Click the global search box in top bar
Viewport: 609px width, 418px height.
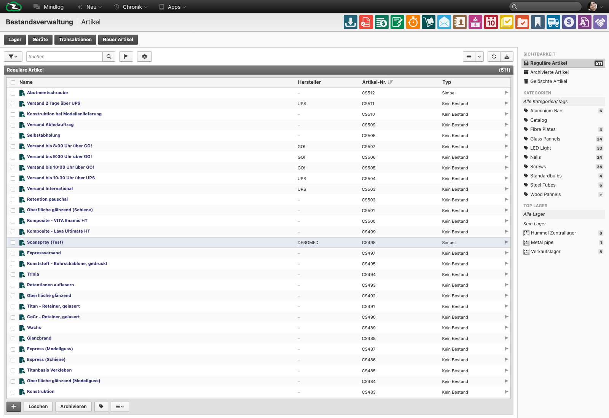[545, 6]
